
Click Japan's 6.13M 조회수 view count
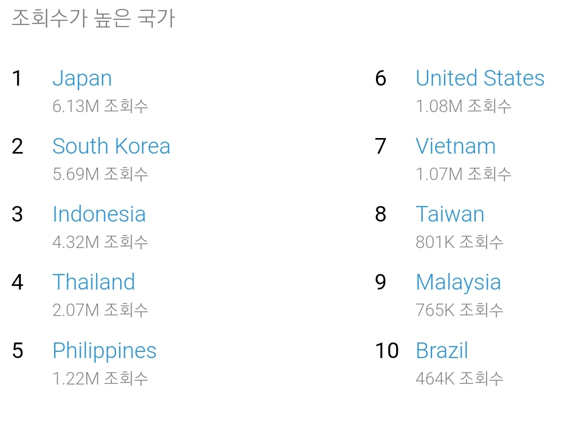[x=100, y=106]
